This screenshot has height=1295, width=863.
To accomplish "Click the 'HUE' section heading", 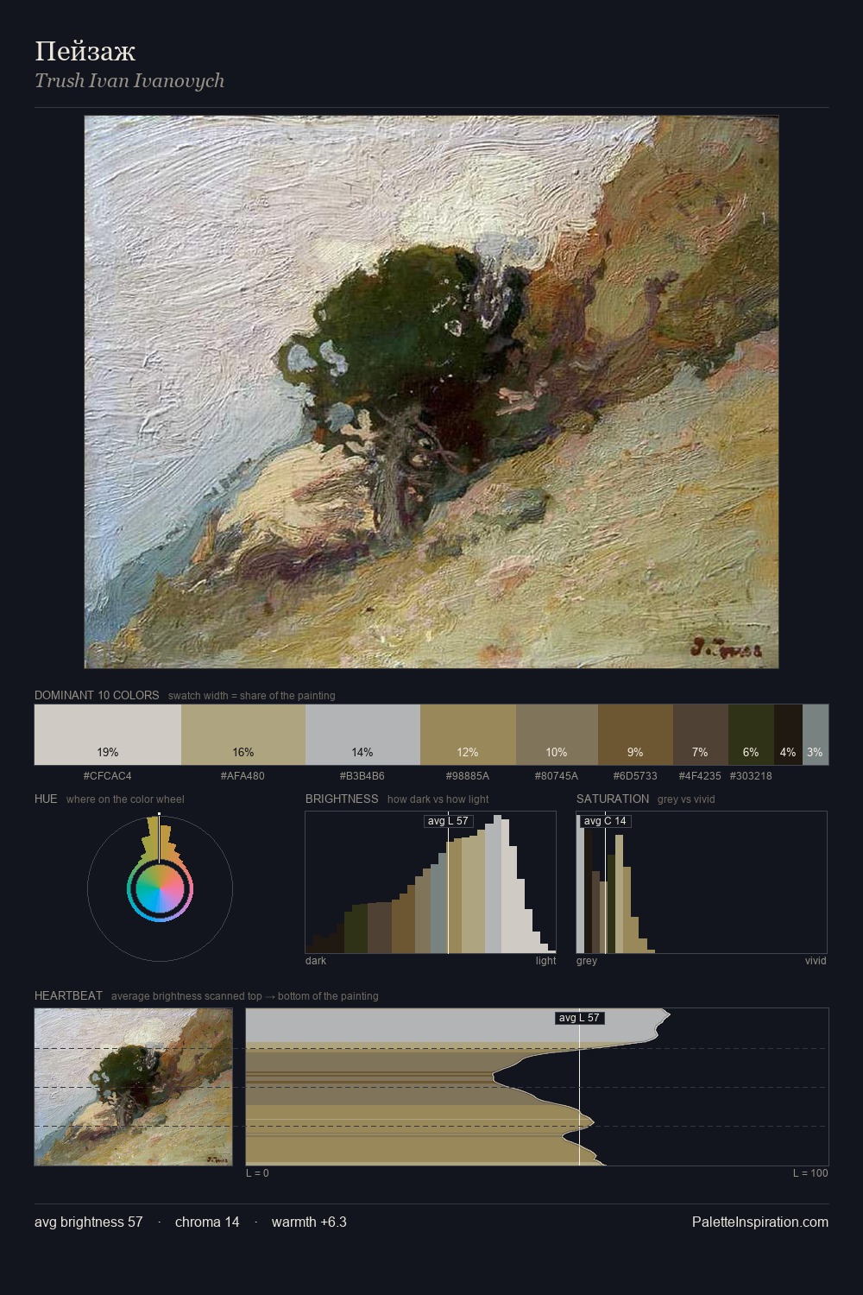I will tap(46, 799).
